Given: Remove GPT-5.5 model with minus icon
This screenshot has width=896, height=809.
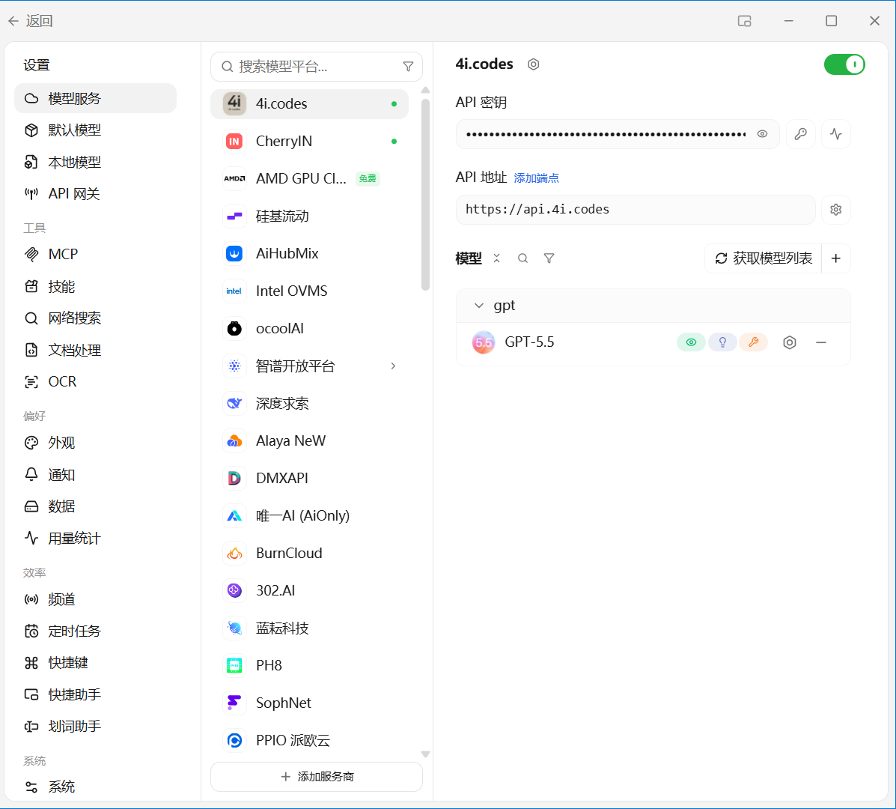Looking at the screenshot, I should (x=821, y=342).
